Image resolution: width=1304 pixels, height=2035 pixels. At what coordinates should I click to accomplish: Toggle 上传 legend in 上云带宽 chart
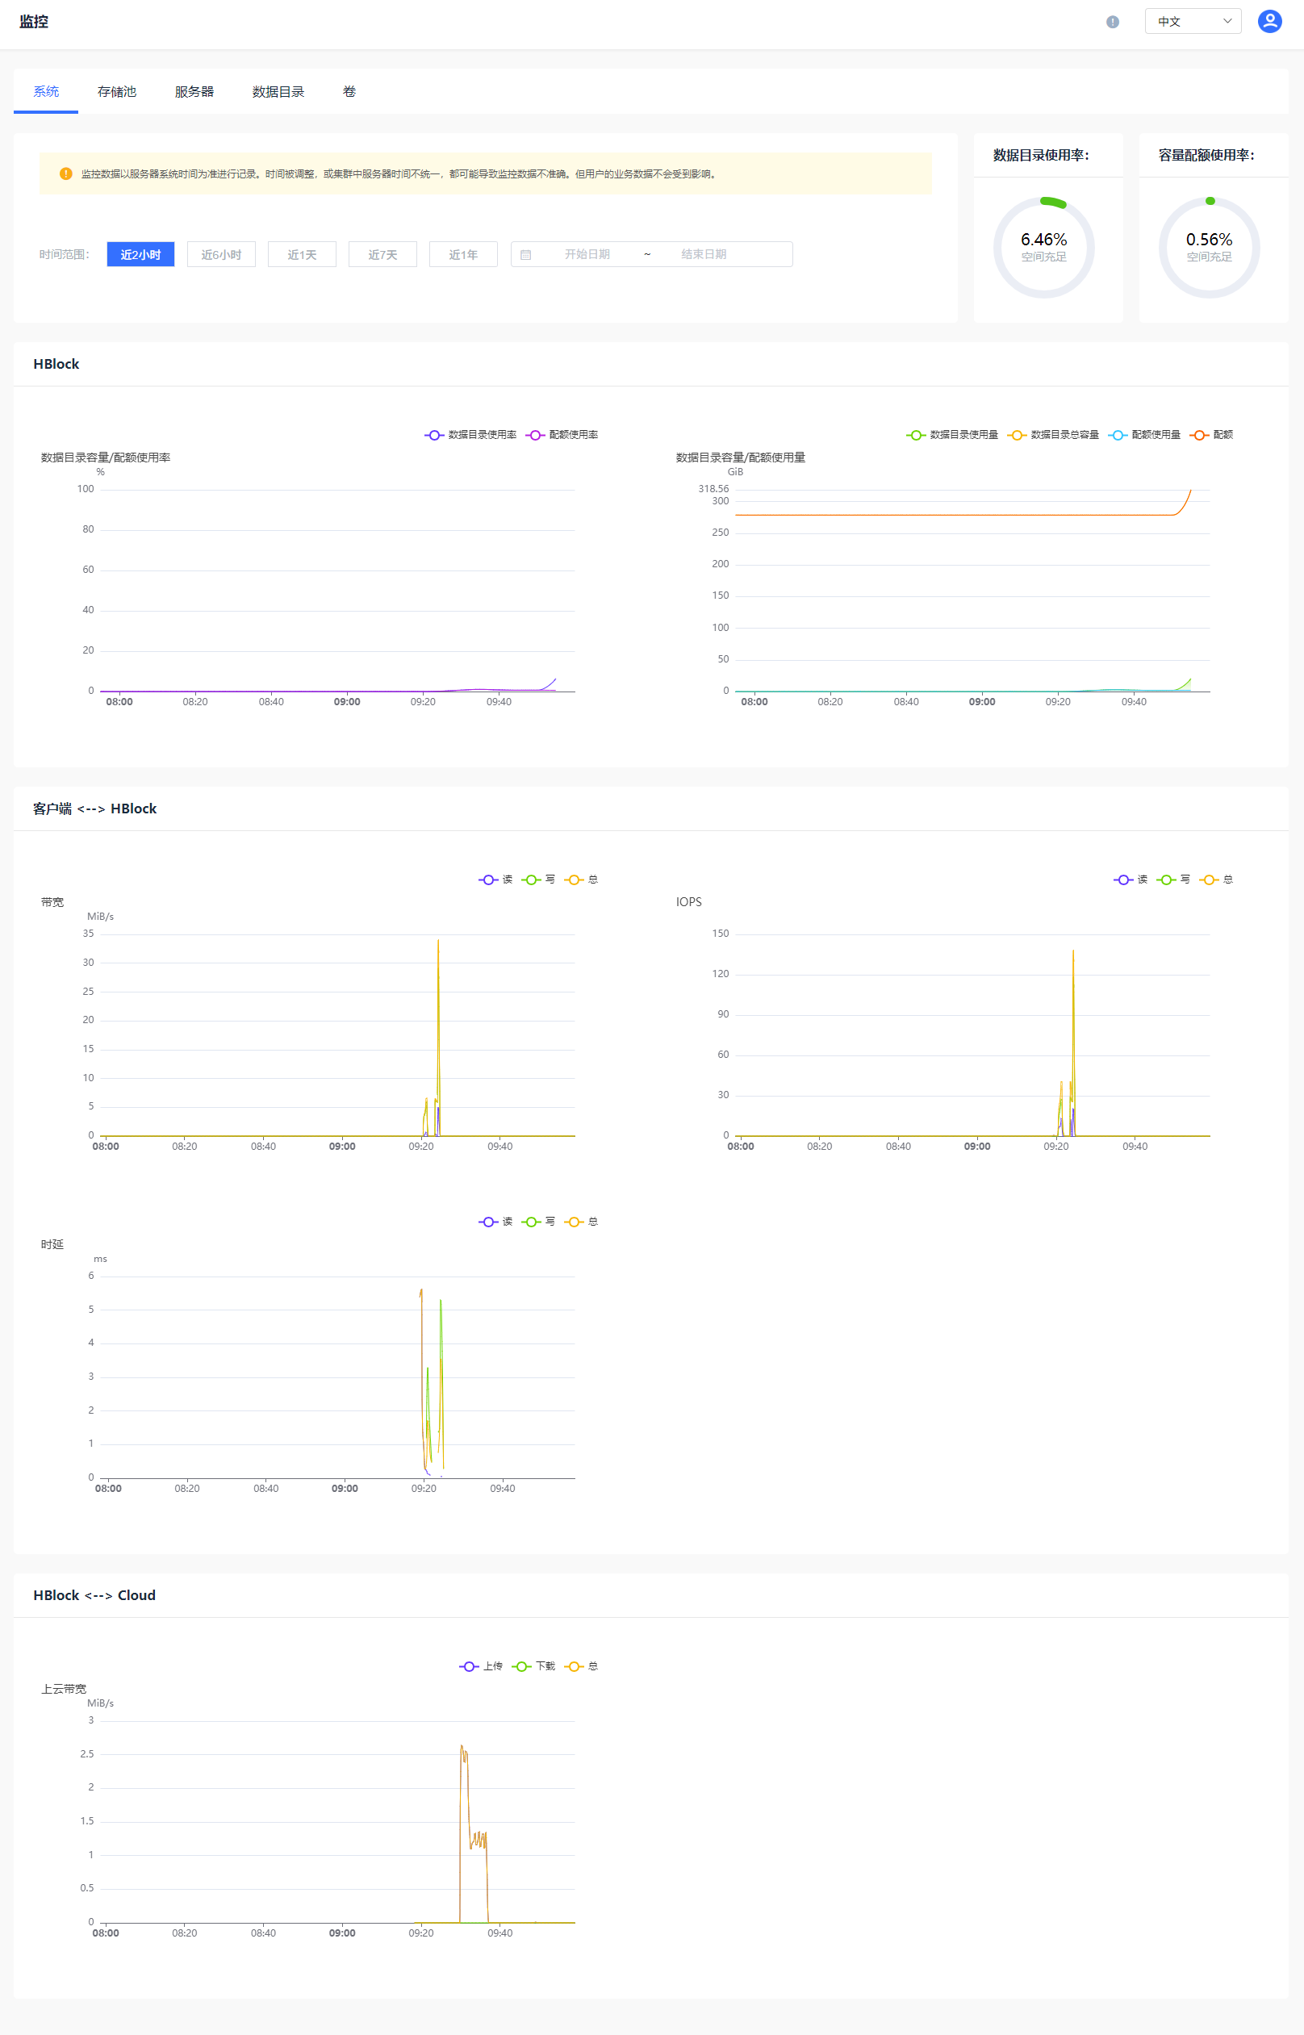[482, 1666]
